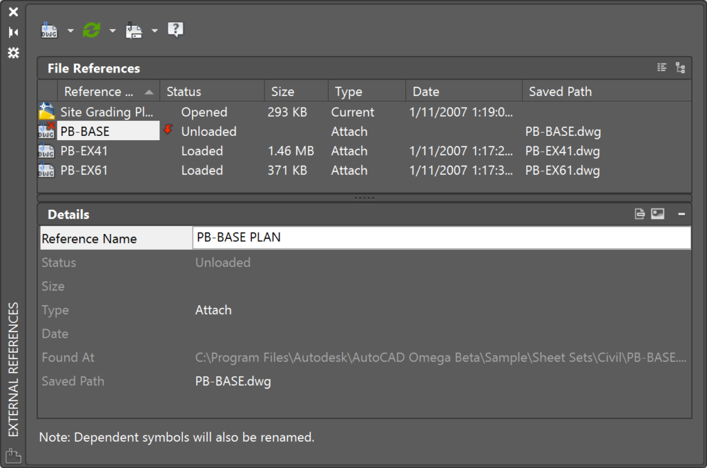Open the Change Path tool
The image size is (707, 468).
134,30
